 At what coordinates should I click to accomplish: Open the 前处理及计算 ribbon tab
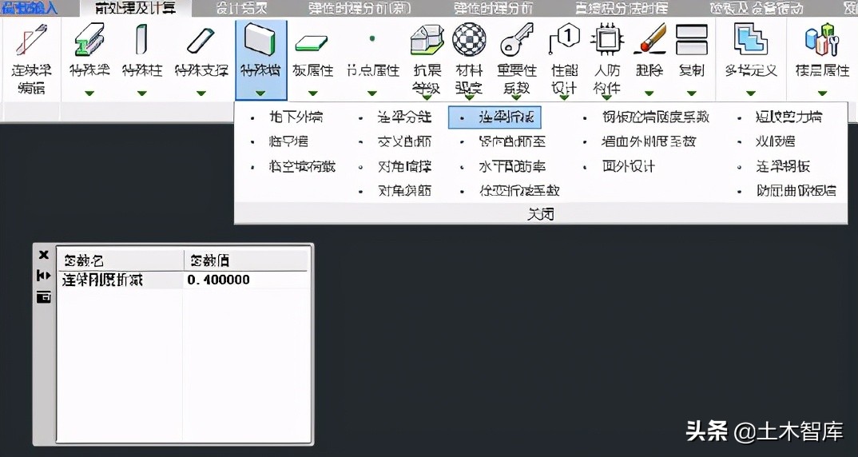[x=136, y=9]
